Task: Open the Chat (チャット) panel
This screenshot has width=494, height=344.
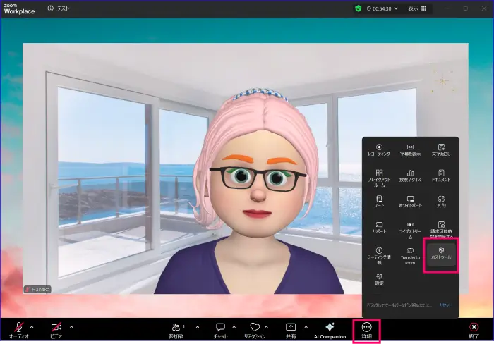Action: tap(220, 329)
